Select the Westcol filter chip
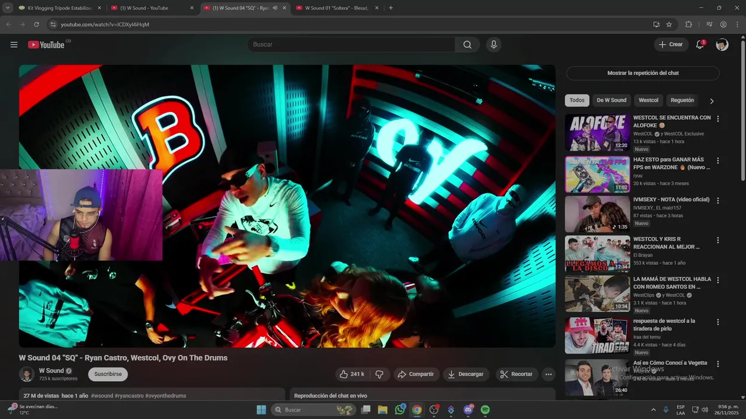This screenshot has width=746, height=419. tap(648, 100)
